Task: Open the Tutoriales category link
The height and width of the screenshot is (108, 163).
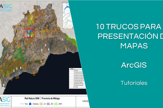Action: 134,83
